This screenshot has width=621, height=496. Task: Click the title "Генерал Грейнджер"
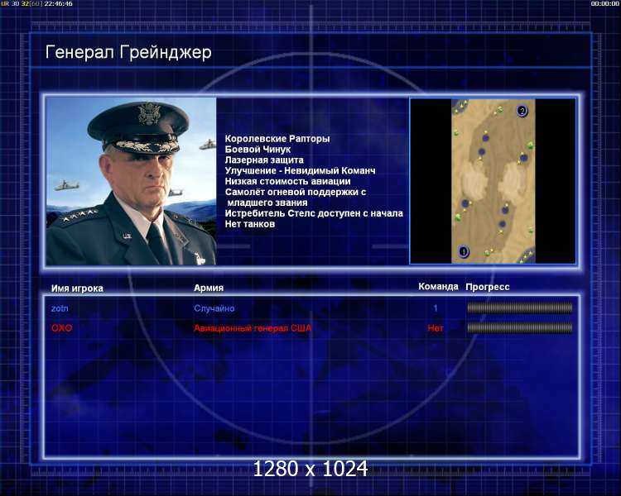128,52
